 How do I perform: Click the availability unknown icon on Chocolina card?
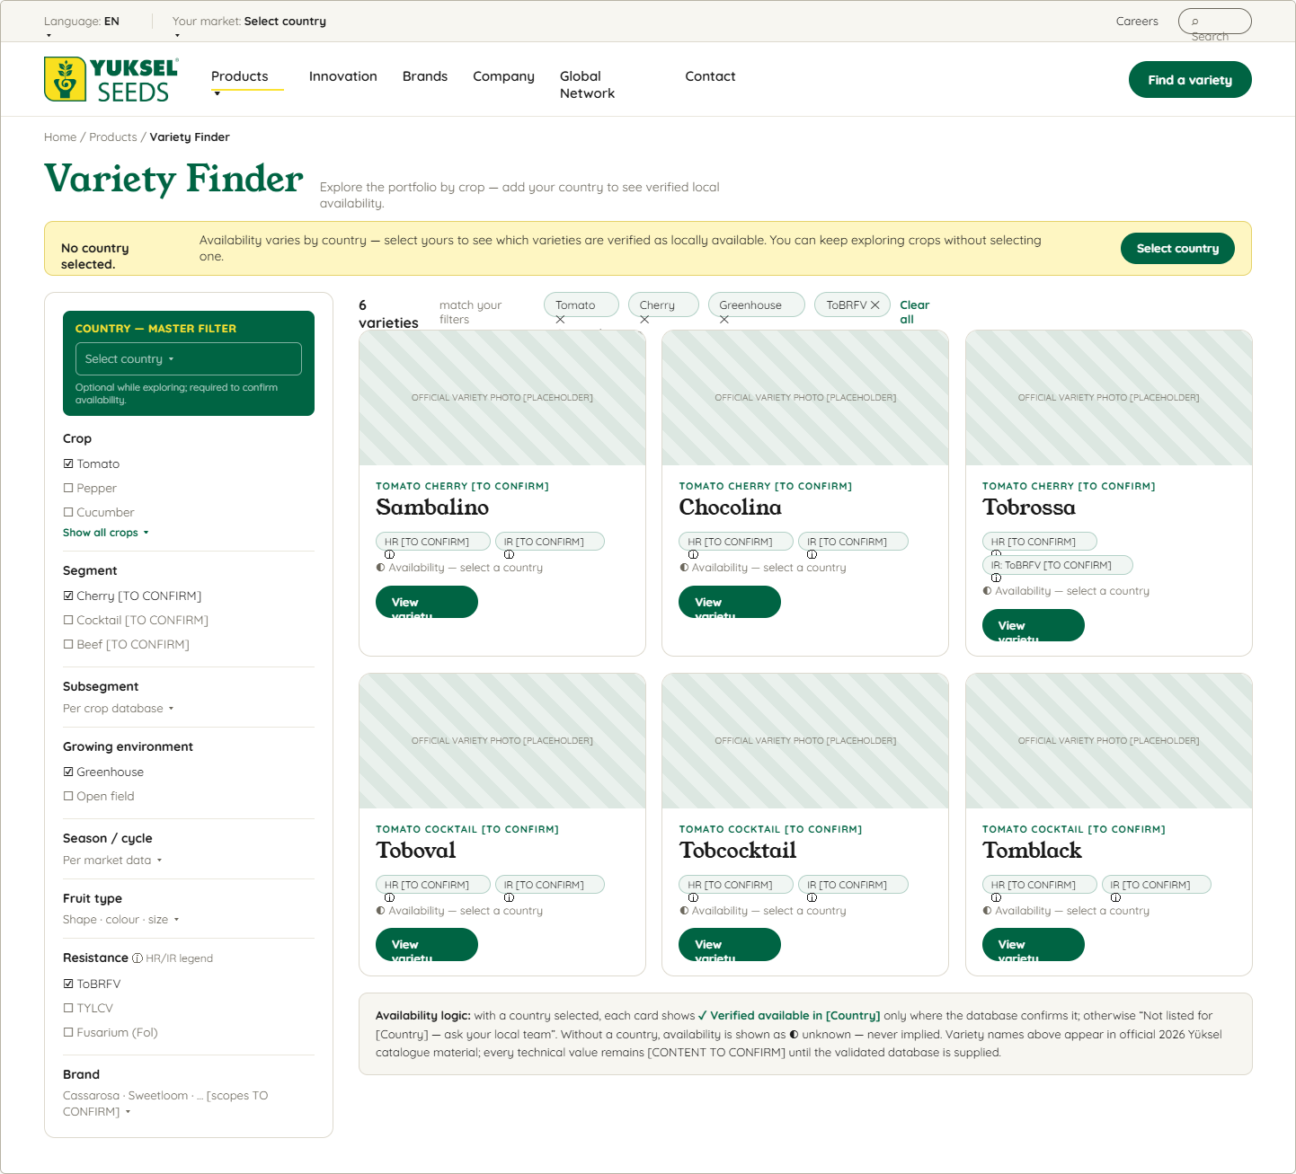684,568
